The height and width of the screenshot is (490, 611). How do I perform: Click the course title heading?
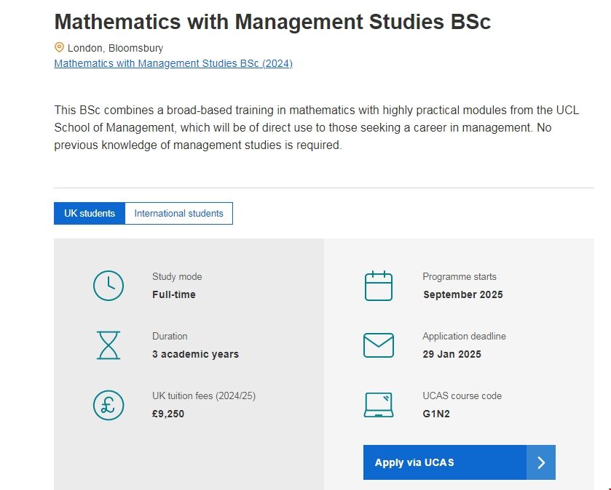(272, 22)
